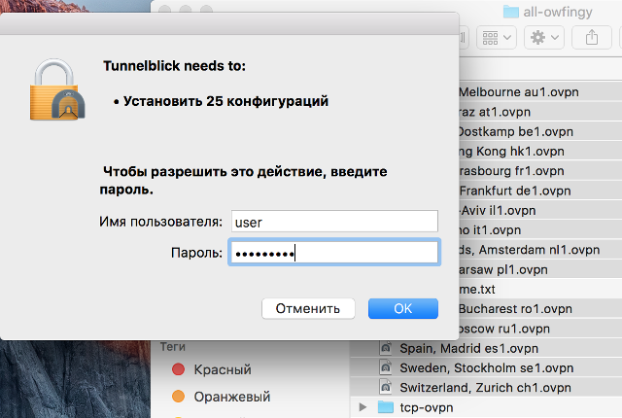Select file Spain, Madrid es1.ovpn
Image resolution: width=622 pixels, height=418 pixels.
[486, 348]
